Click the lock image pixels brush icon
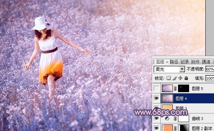 [x=175, y=78]
